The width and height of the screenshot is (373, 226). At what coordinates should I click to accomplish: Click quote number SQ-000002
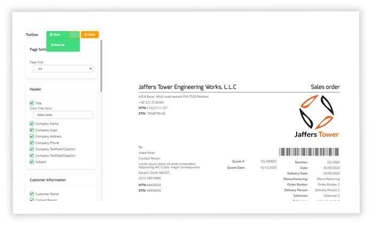click(x=268, y=161)
